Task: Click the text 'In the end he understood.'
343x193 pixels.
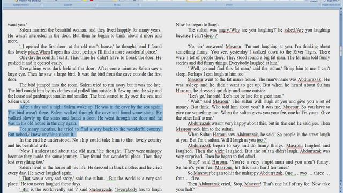Action: pyautogui.click(x=45, y=140)
